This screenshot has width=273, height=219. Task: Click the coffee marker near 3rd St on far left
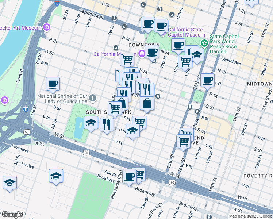pyautogui.click(x=53, y=84)
